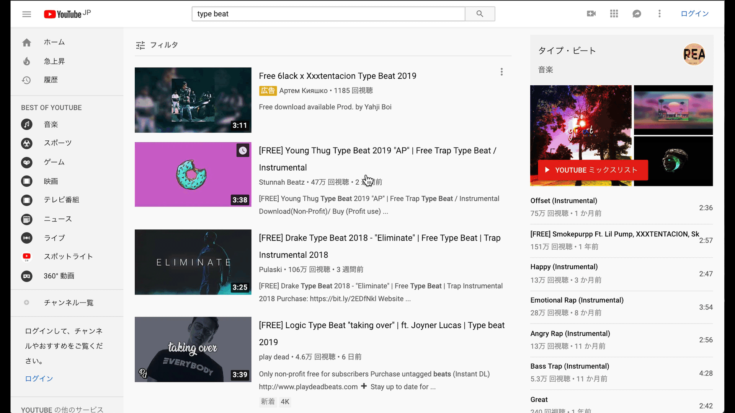
Task: Expand the フィルタ filter options
Action: tap(157, 45)
